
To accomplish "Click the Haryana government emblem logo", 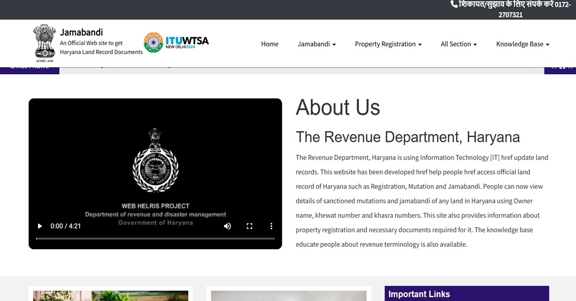I will (x=44, y=44).
